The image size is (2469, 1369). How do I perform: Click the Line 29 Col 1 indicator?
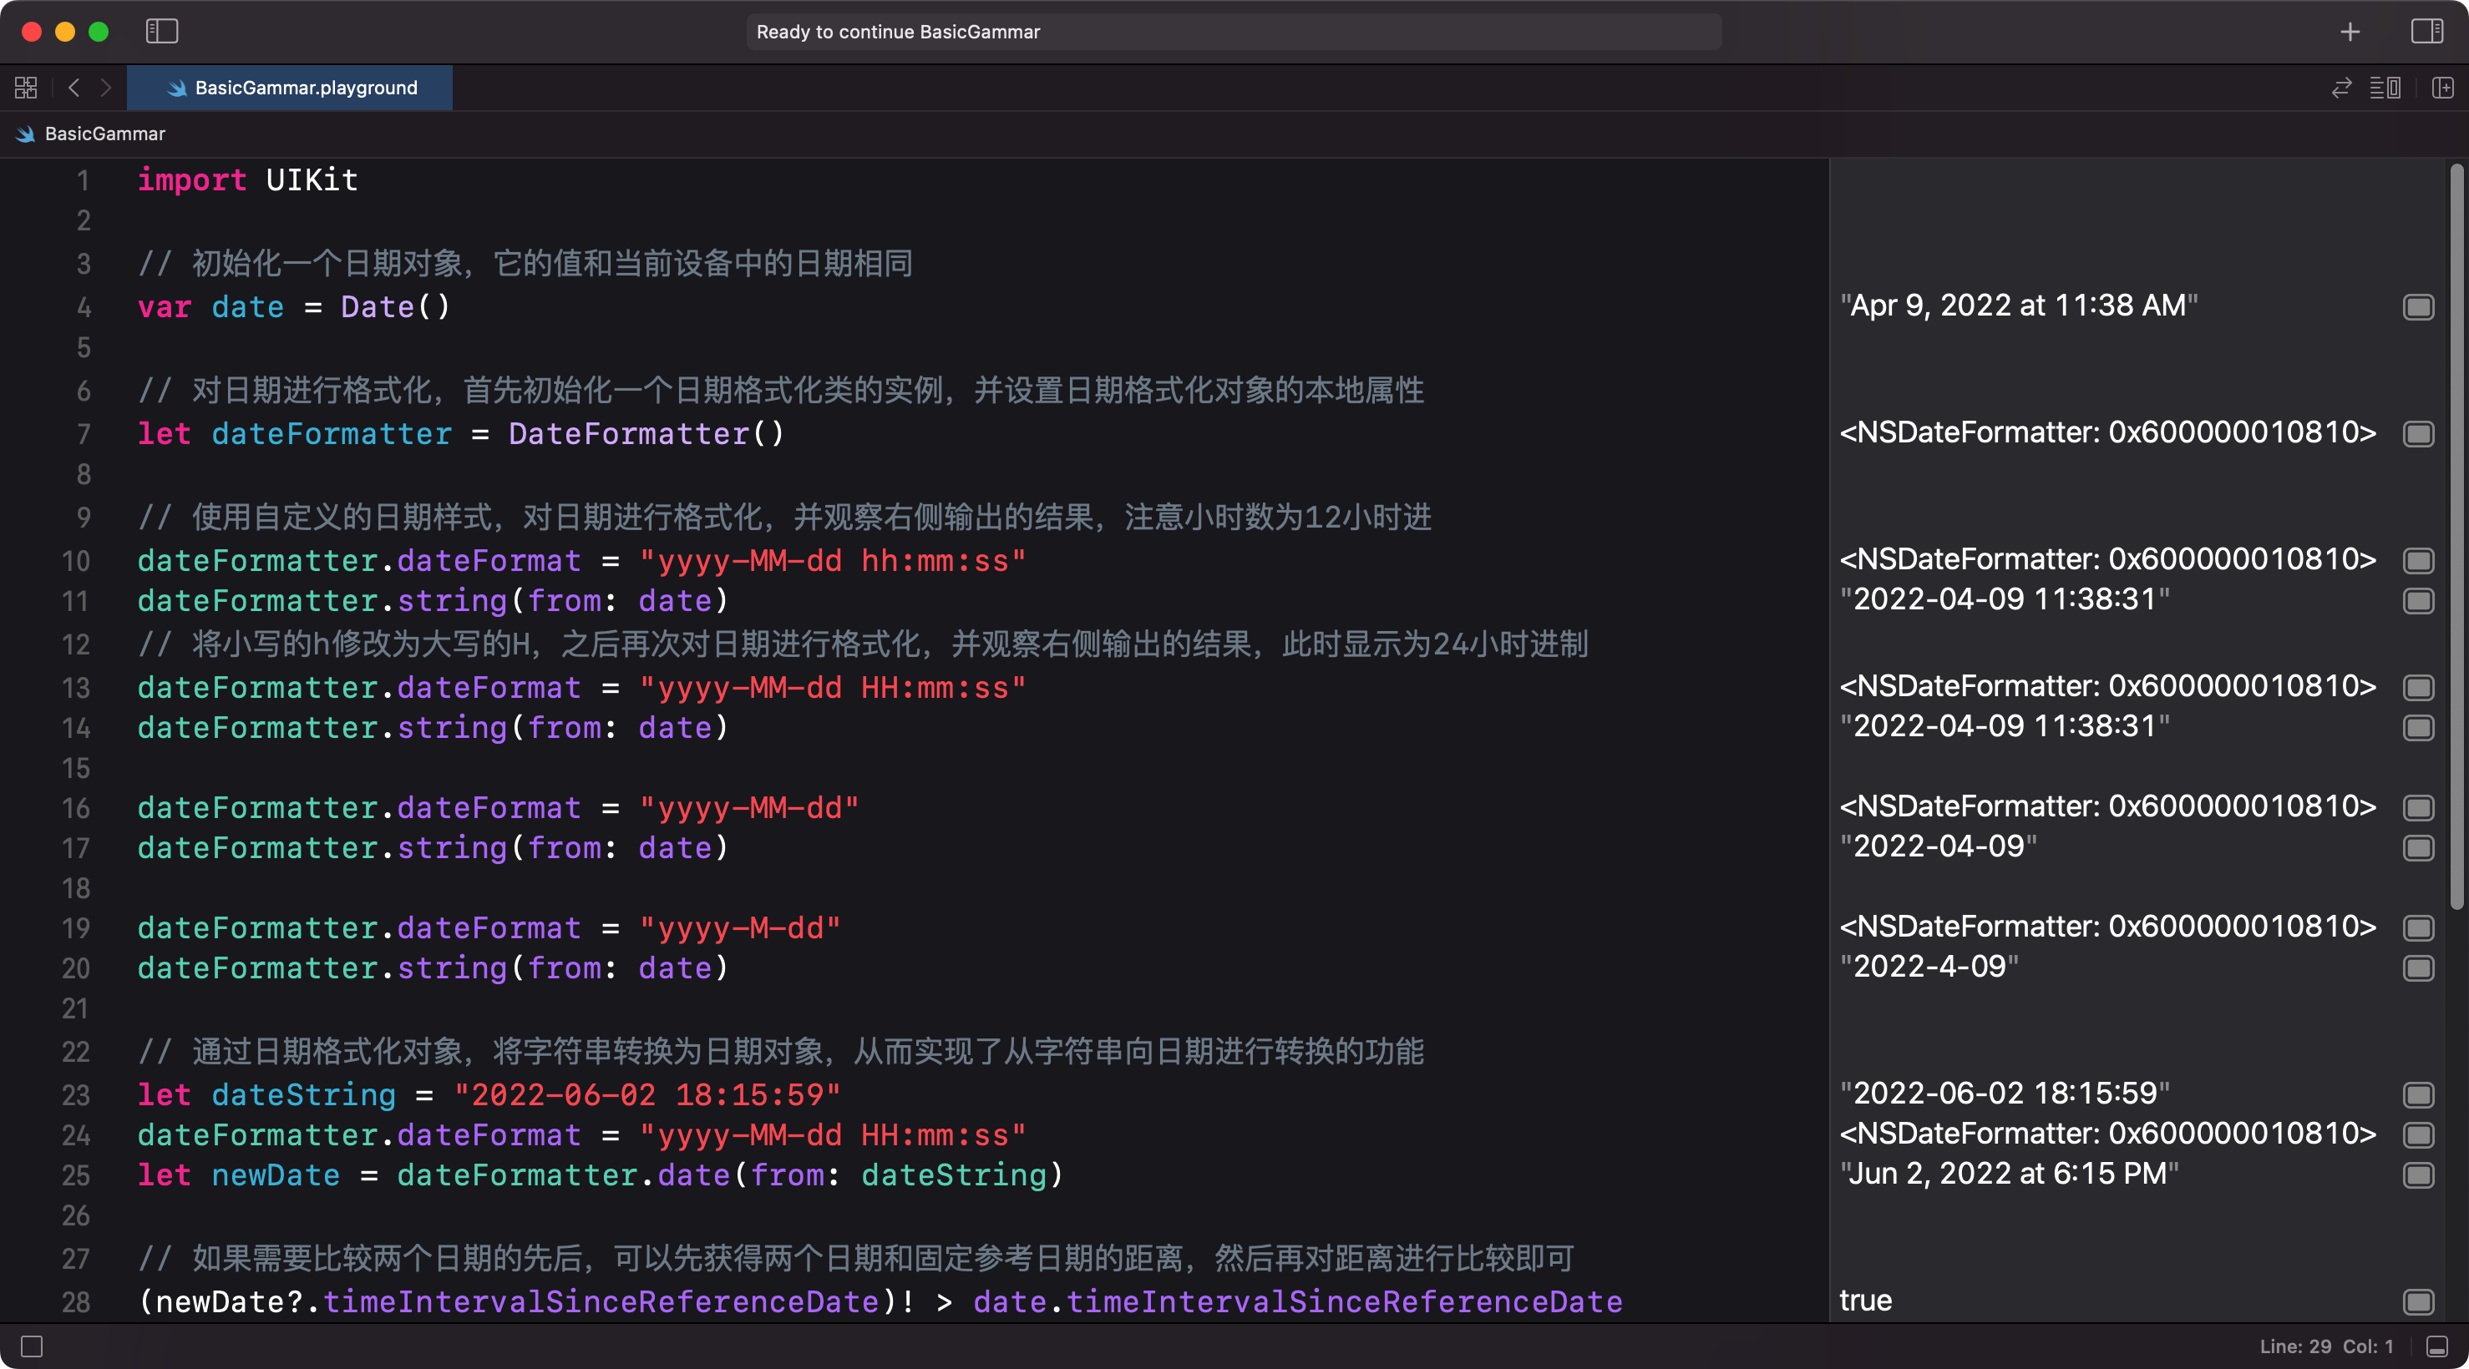click(x=2326, y=1346)
